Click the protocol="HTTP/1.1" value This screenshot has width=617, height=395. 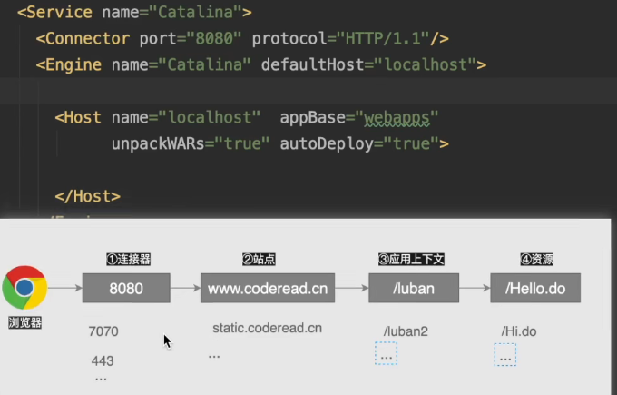[x=383, y=39]
